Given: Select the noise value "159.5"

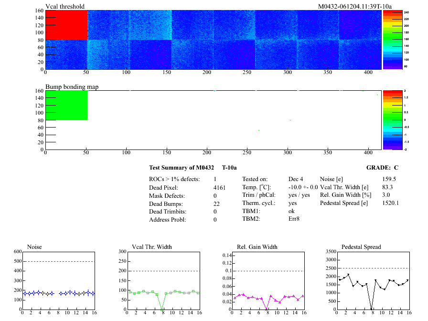Looking at the screenshot, I should tap(389, 179).
